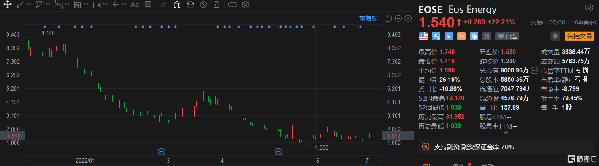
Task: Select the text annotation Aa tool
Action: pyautogui.click(x=135, y=5)
